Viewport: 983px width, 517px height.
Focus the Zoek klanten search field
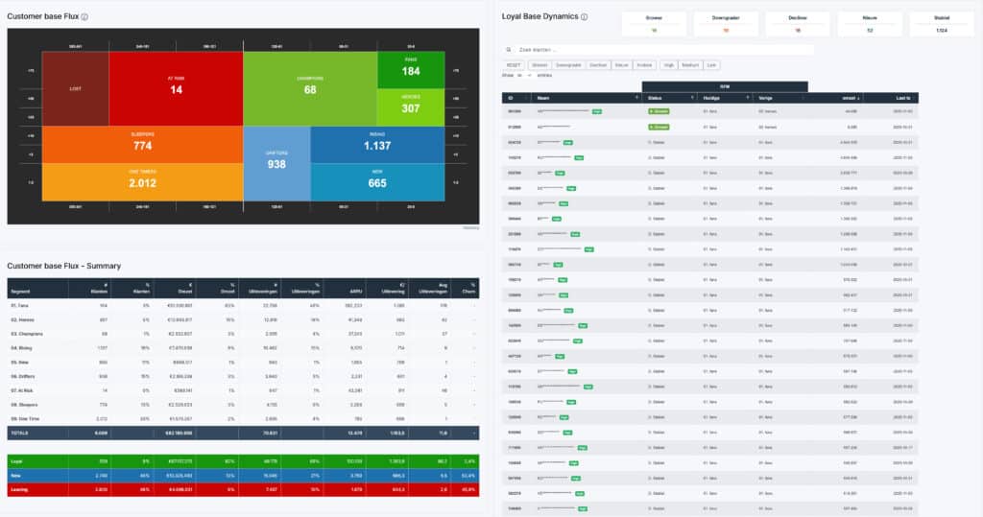[662, 49]
